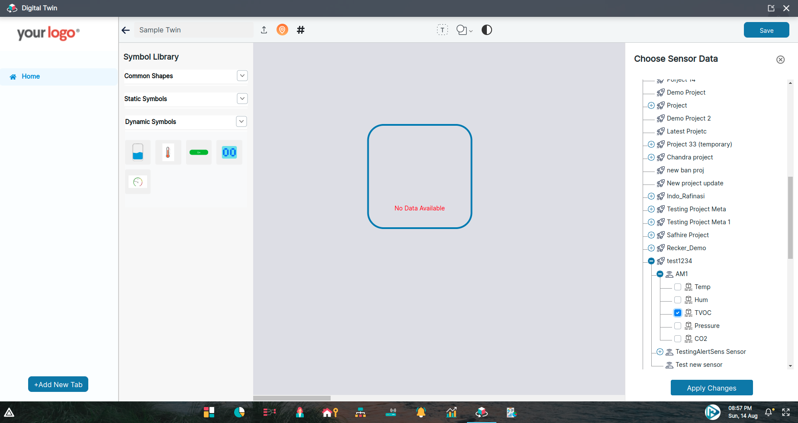
Task: Click the contrast/theme half-circle icon
Action: [486, 30]
